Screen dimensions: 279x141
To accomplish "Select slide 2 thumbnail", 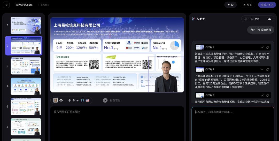I will coord(26,45).
